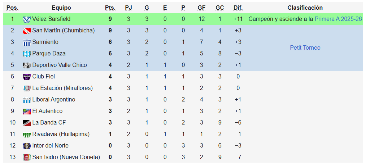
Task: Click San Martín (Chumbicha) red shield icon
Action: point(27,31)
